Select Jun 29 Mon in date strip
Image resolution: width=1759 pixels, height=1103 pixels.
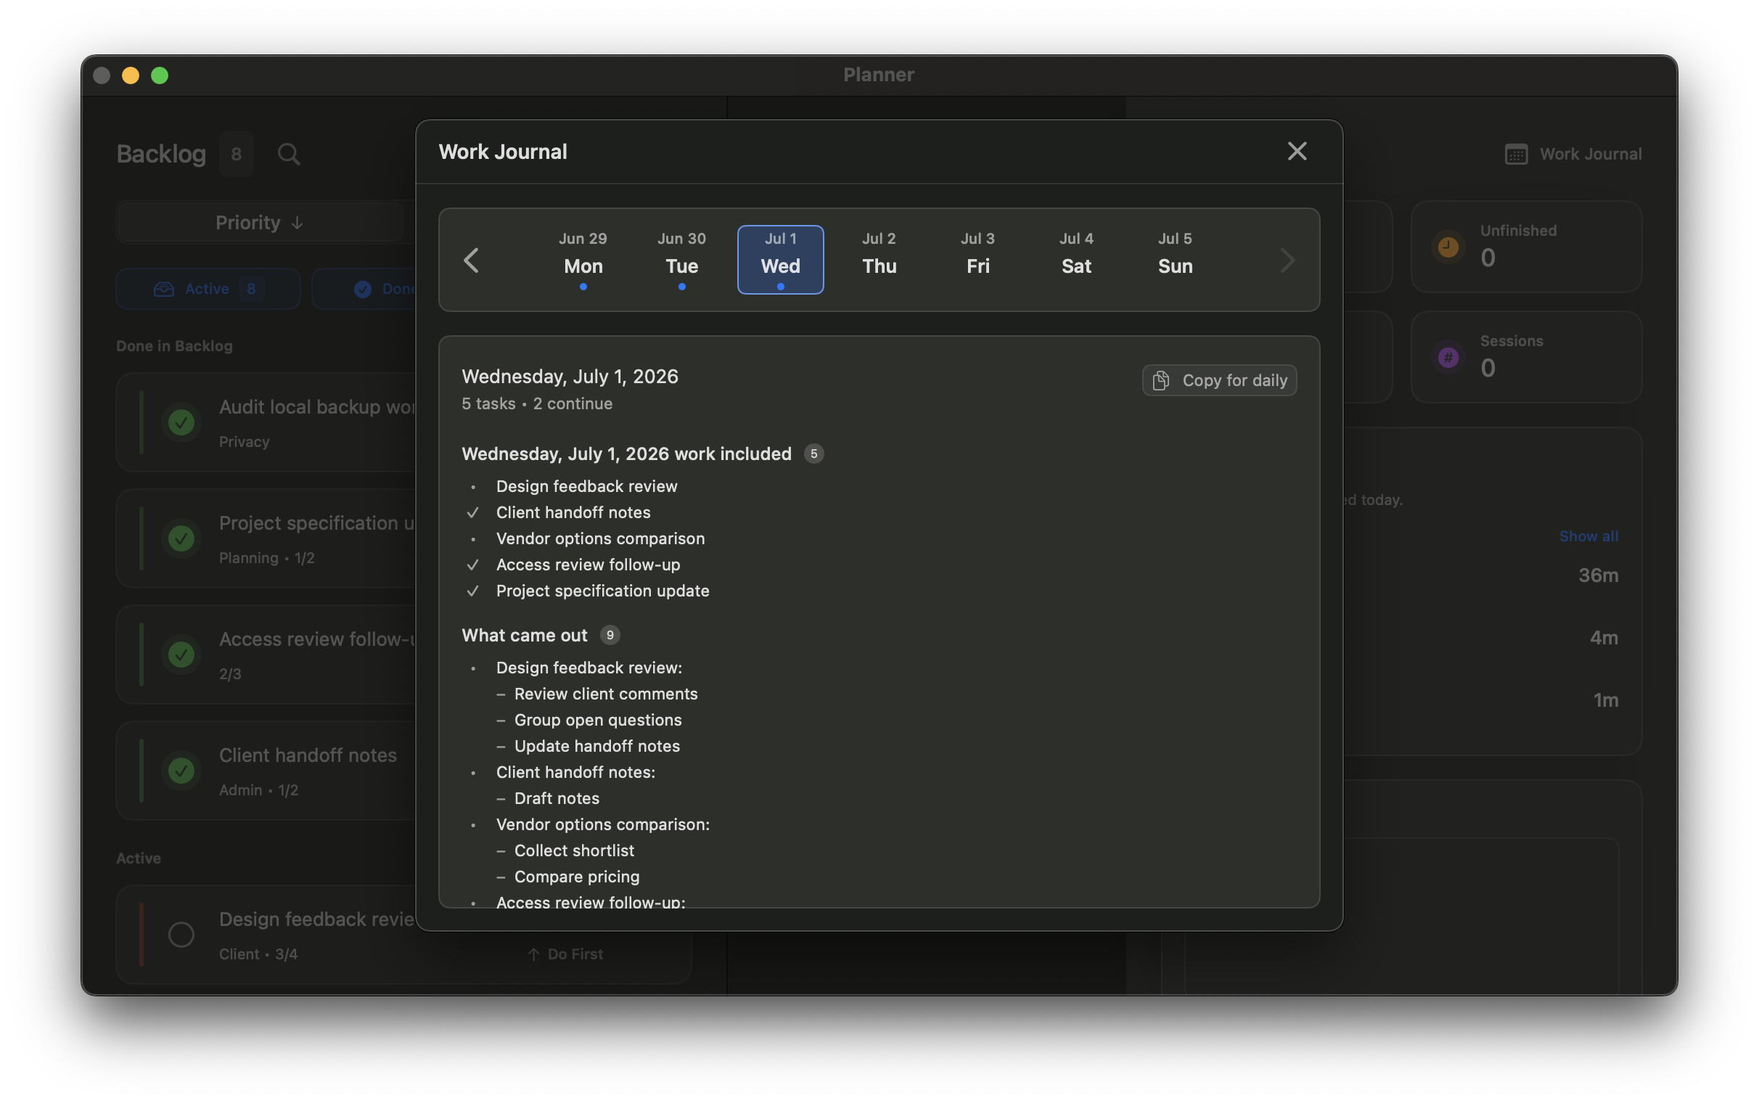point(583,260)
